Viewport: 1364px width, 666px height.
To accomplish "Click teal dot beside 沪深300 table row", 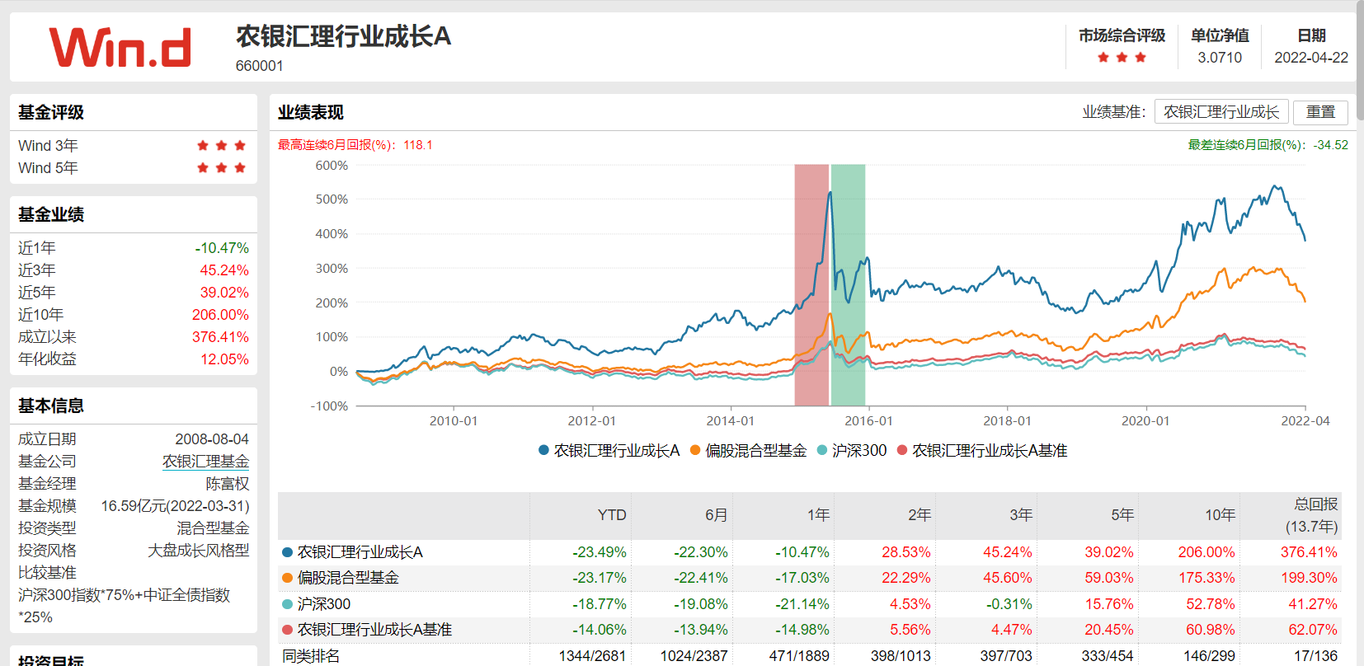I will 287,604.
